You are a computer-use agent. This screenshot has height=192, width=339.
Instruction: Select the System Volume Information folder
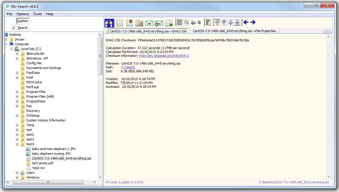(46, 120)
